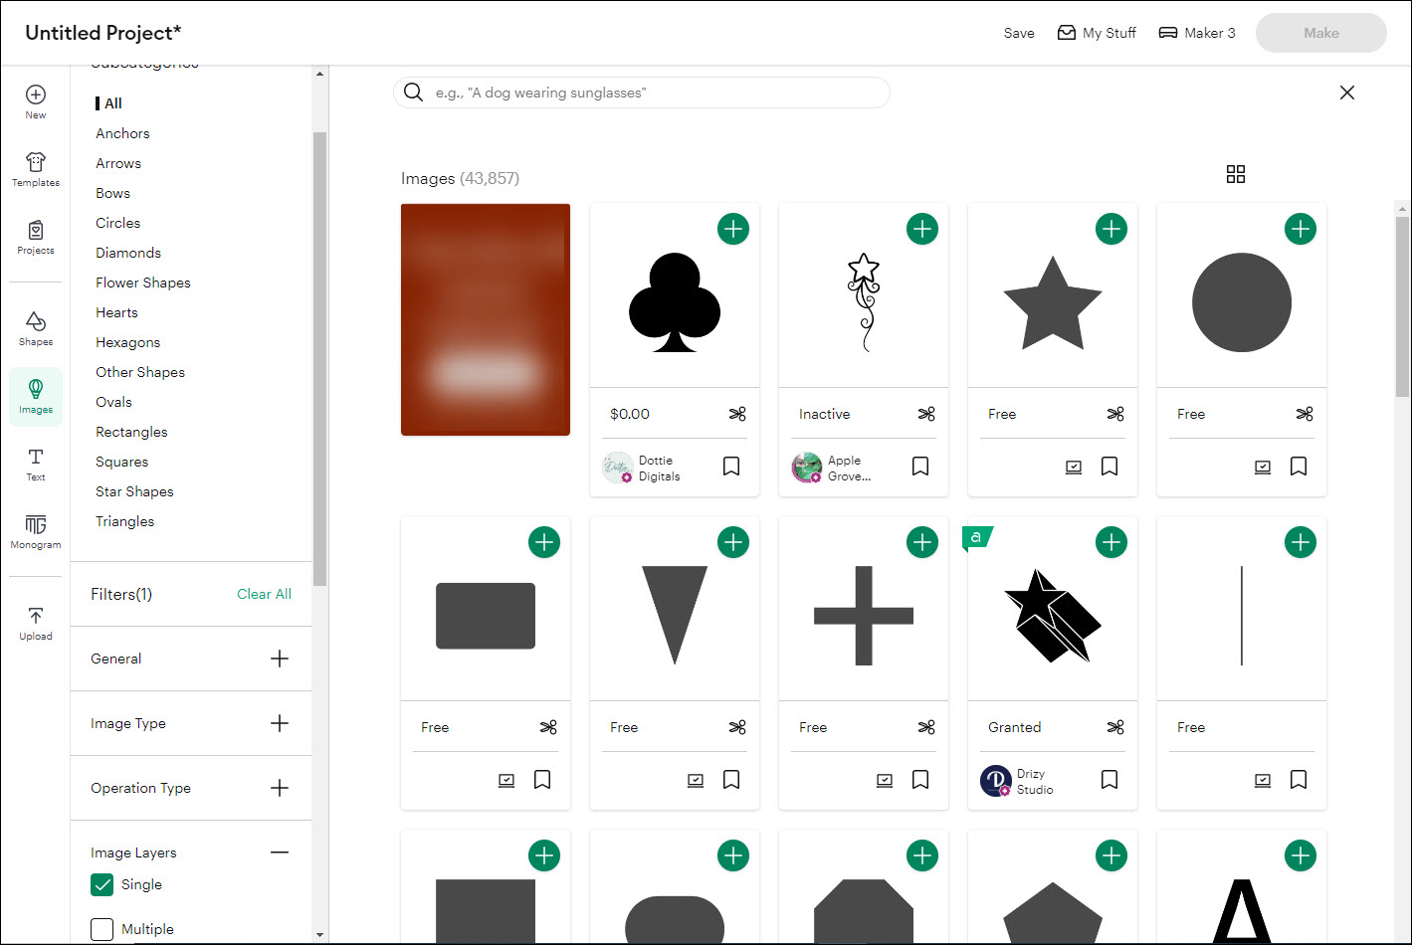The width and height of the screenshot is (1412, 945).
Task: Bookmark the circle shape image
Action: coord(1299,467)
